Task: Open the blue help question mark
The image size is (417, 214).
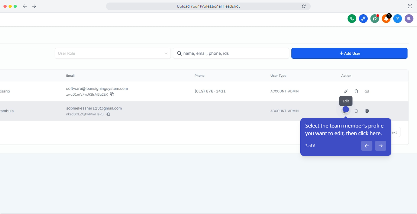Action: [397, 19]
